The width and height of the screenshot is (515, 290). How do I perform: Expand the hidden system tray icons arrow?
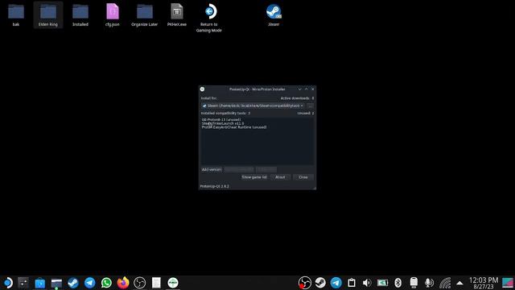(x=459, y=283)
